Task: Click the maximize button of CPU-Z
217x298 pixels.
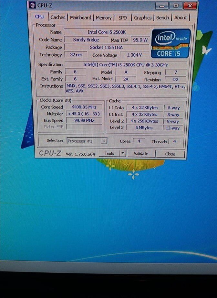Action: coord(176,6)
